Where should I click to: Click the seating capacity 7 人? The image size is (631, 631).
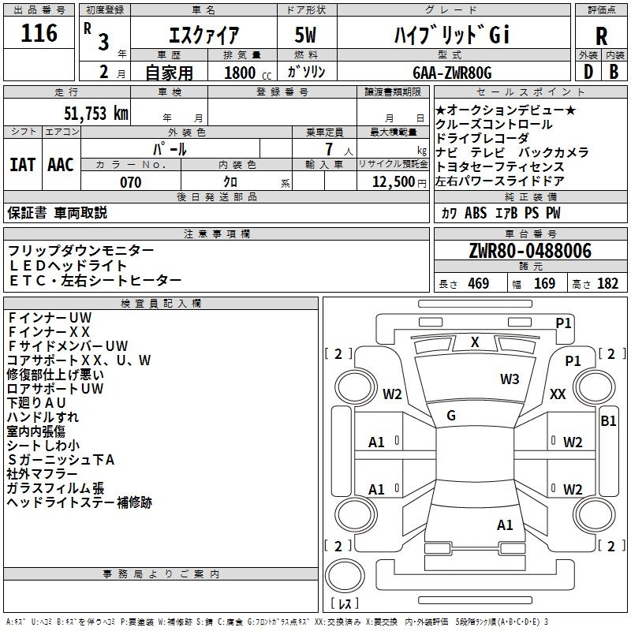(339, 149)
